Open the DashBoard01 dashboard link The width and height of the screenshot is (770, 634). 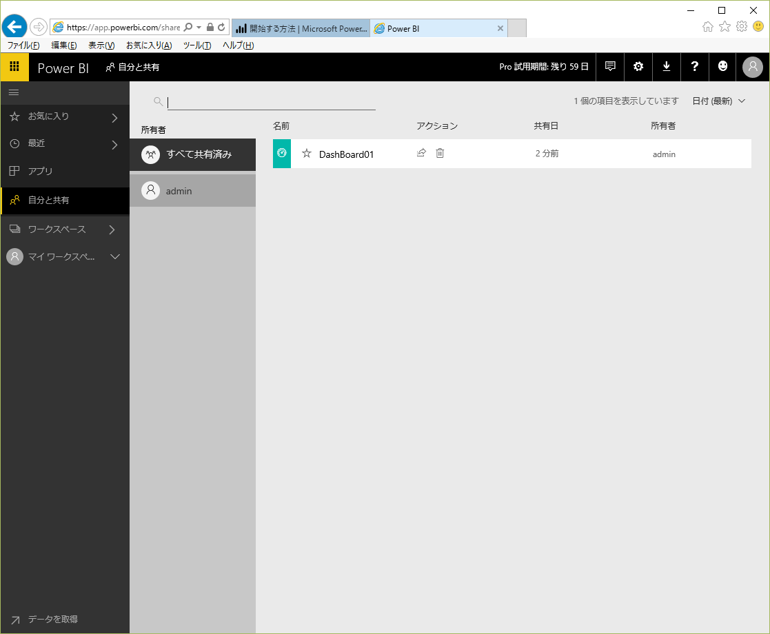(346, 154)
